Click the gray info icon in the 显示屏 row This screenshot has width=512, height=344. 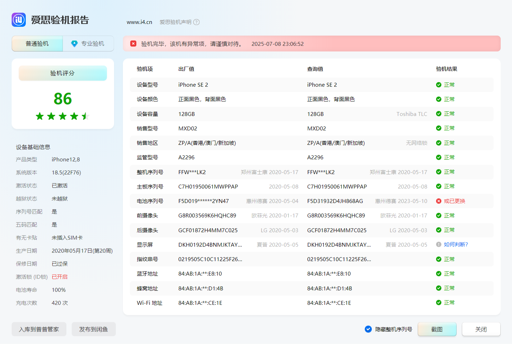(439, 245)
